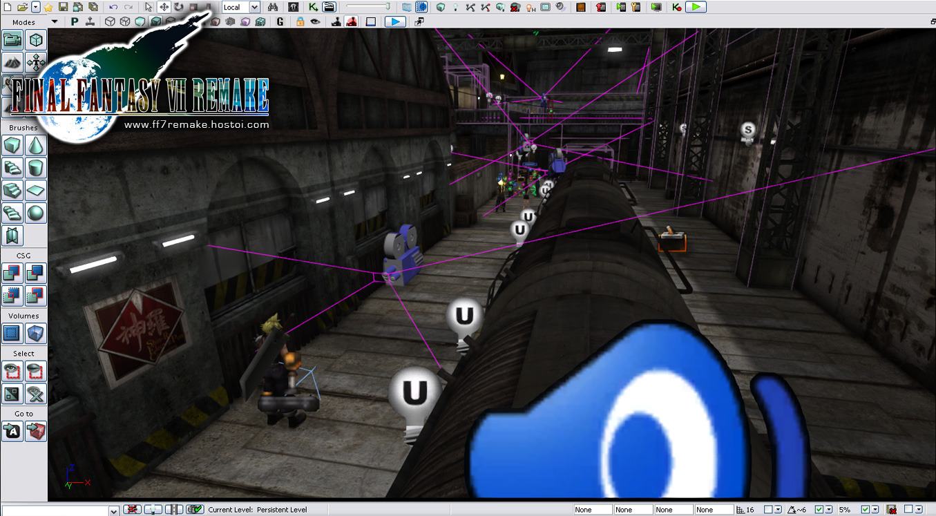936x516 pixels.
Task: Select the Cone brush builder
Action: click(36, 146)
